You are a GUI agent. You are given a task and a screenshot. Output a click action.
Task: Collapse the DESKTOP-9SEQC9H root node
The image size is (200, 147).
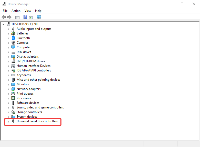point(4,24)
